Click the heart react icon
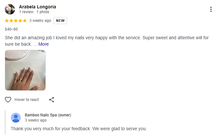 (x=8, y=100)
